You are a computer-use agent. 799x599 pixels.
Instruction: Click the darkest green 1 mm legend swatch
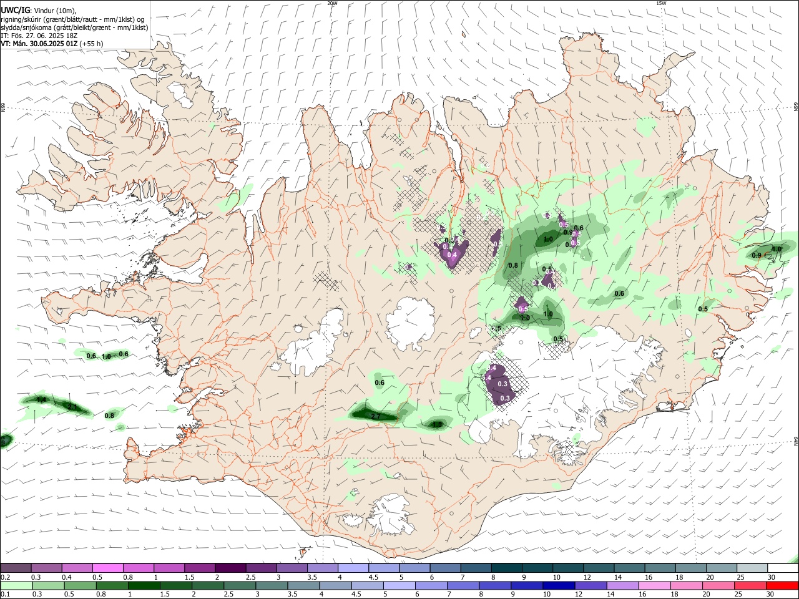click(x=144, y=585)
